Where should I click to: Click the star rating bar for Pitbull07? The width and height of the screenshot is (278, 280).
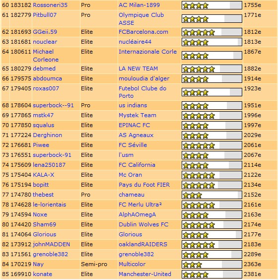pyautogui.click(x=212, y=19)
